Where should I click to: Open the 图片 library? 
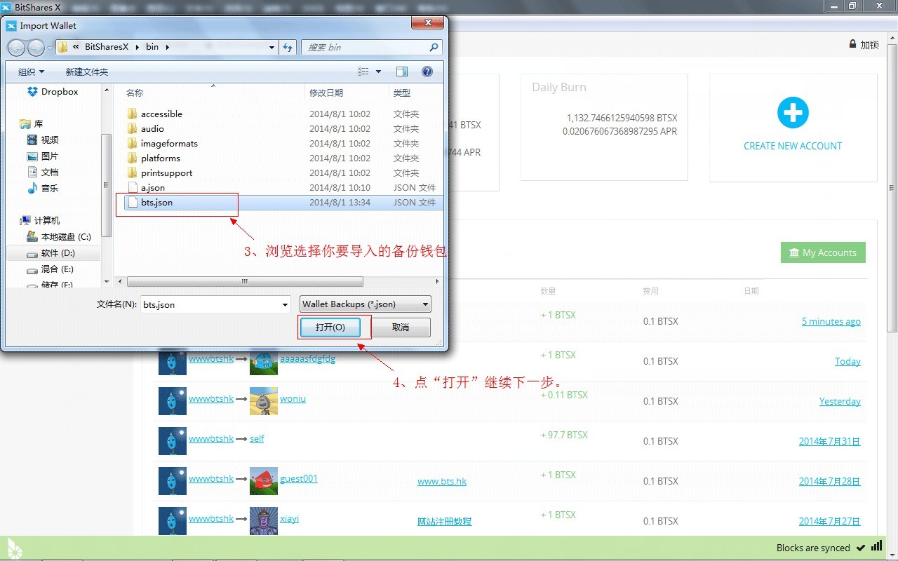pyautogui.click(x=43, y=156)
